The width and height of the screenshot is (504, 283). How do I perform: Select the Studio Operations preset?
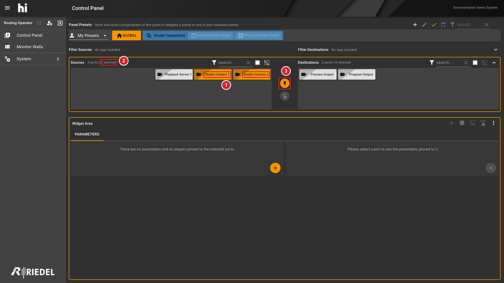coord(166,36)
